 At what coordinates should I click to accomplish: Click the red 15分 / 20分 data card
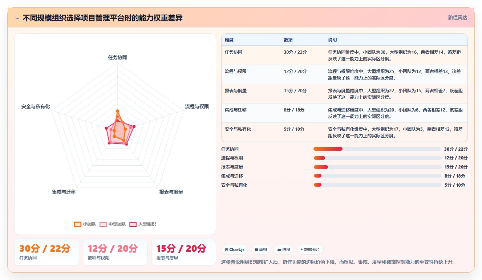click(183, 252)
